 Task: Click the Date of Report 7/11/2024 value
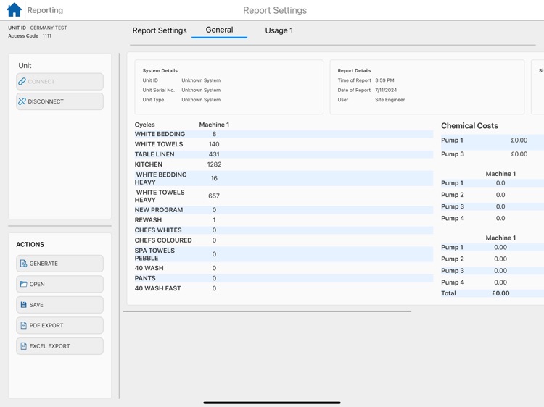(x=386, y=90)
